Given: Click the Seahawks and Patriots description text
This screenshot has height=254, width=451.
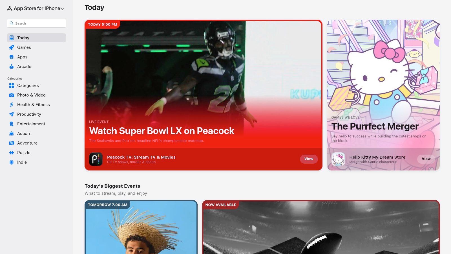Looking at the screenshot, I should pos(146,141).
